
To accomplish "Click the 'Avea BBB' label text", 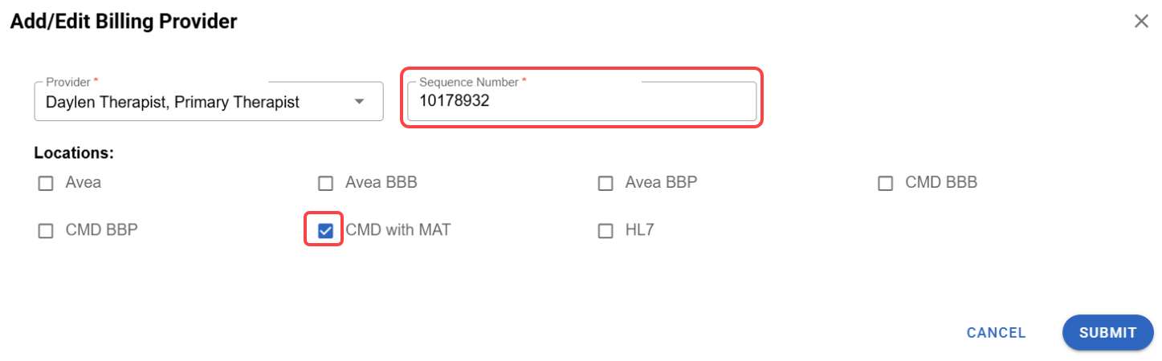I will coord(381,183).
